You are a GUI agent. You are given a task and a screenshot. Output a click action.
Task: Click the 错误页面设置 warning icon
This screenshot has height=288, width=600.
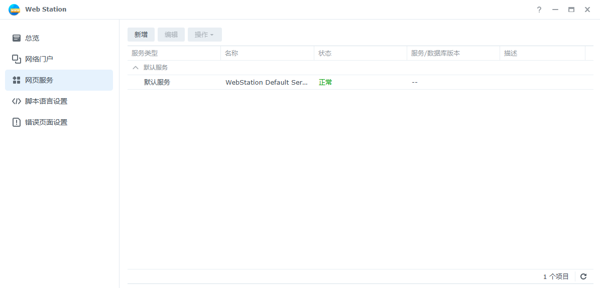coord(17,122)
